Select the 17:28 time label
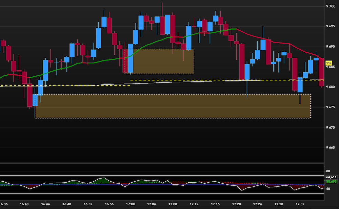Viewport: 339px width, 209px height. [x=279, y=204]
